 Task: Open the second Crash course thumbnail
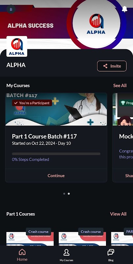[x=82, y=239]
